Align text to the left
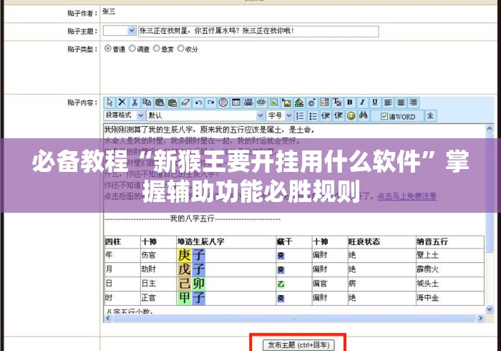The width and height of the screenshot is (501, 351). pyautogui.click(x=388, y=102)
